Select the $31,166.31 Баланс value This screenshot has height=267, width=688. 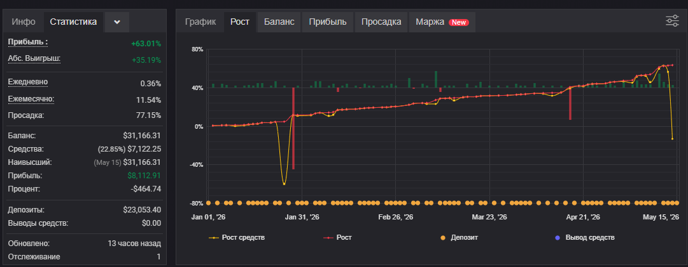[x=142, y=136]
